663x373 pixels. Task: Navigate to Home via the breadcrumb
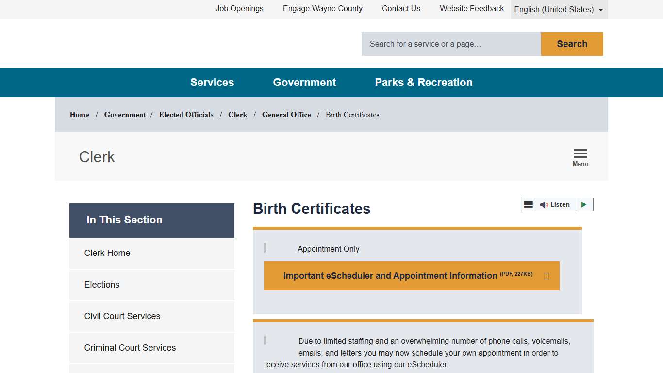tap(79, 115)
